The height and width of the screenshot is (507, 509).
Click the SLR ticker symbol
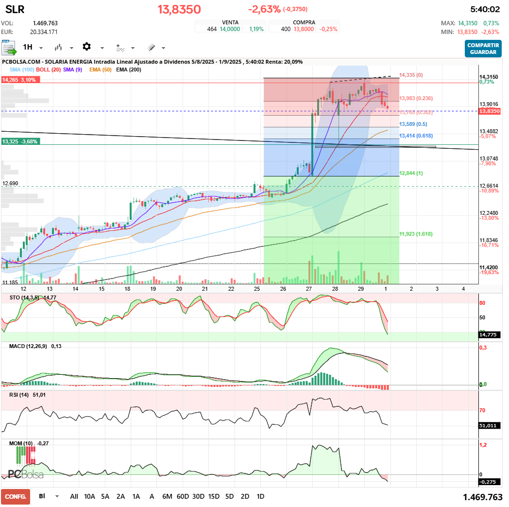[15, 9]
